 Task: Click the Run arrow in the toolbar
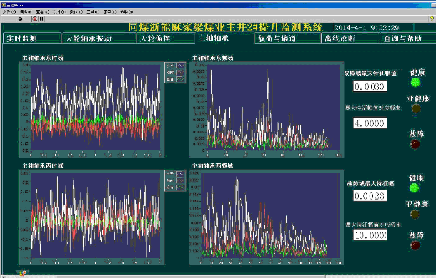pos(20,19)
